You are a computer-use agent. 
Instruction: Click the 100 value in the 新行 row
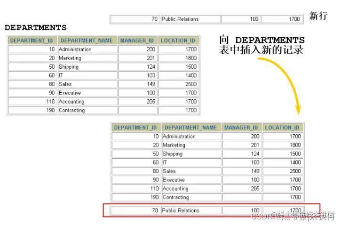(254, 19)
